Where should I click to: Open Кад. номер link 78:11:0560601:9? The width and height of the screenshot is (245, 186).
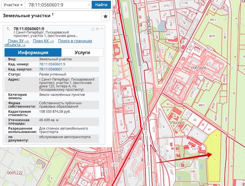coord(52,64)
